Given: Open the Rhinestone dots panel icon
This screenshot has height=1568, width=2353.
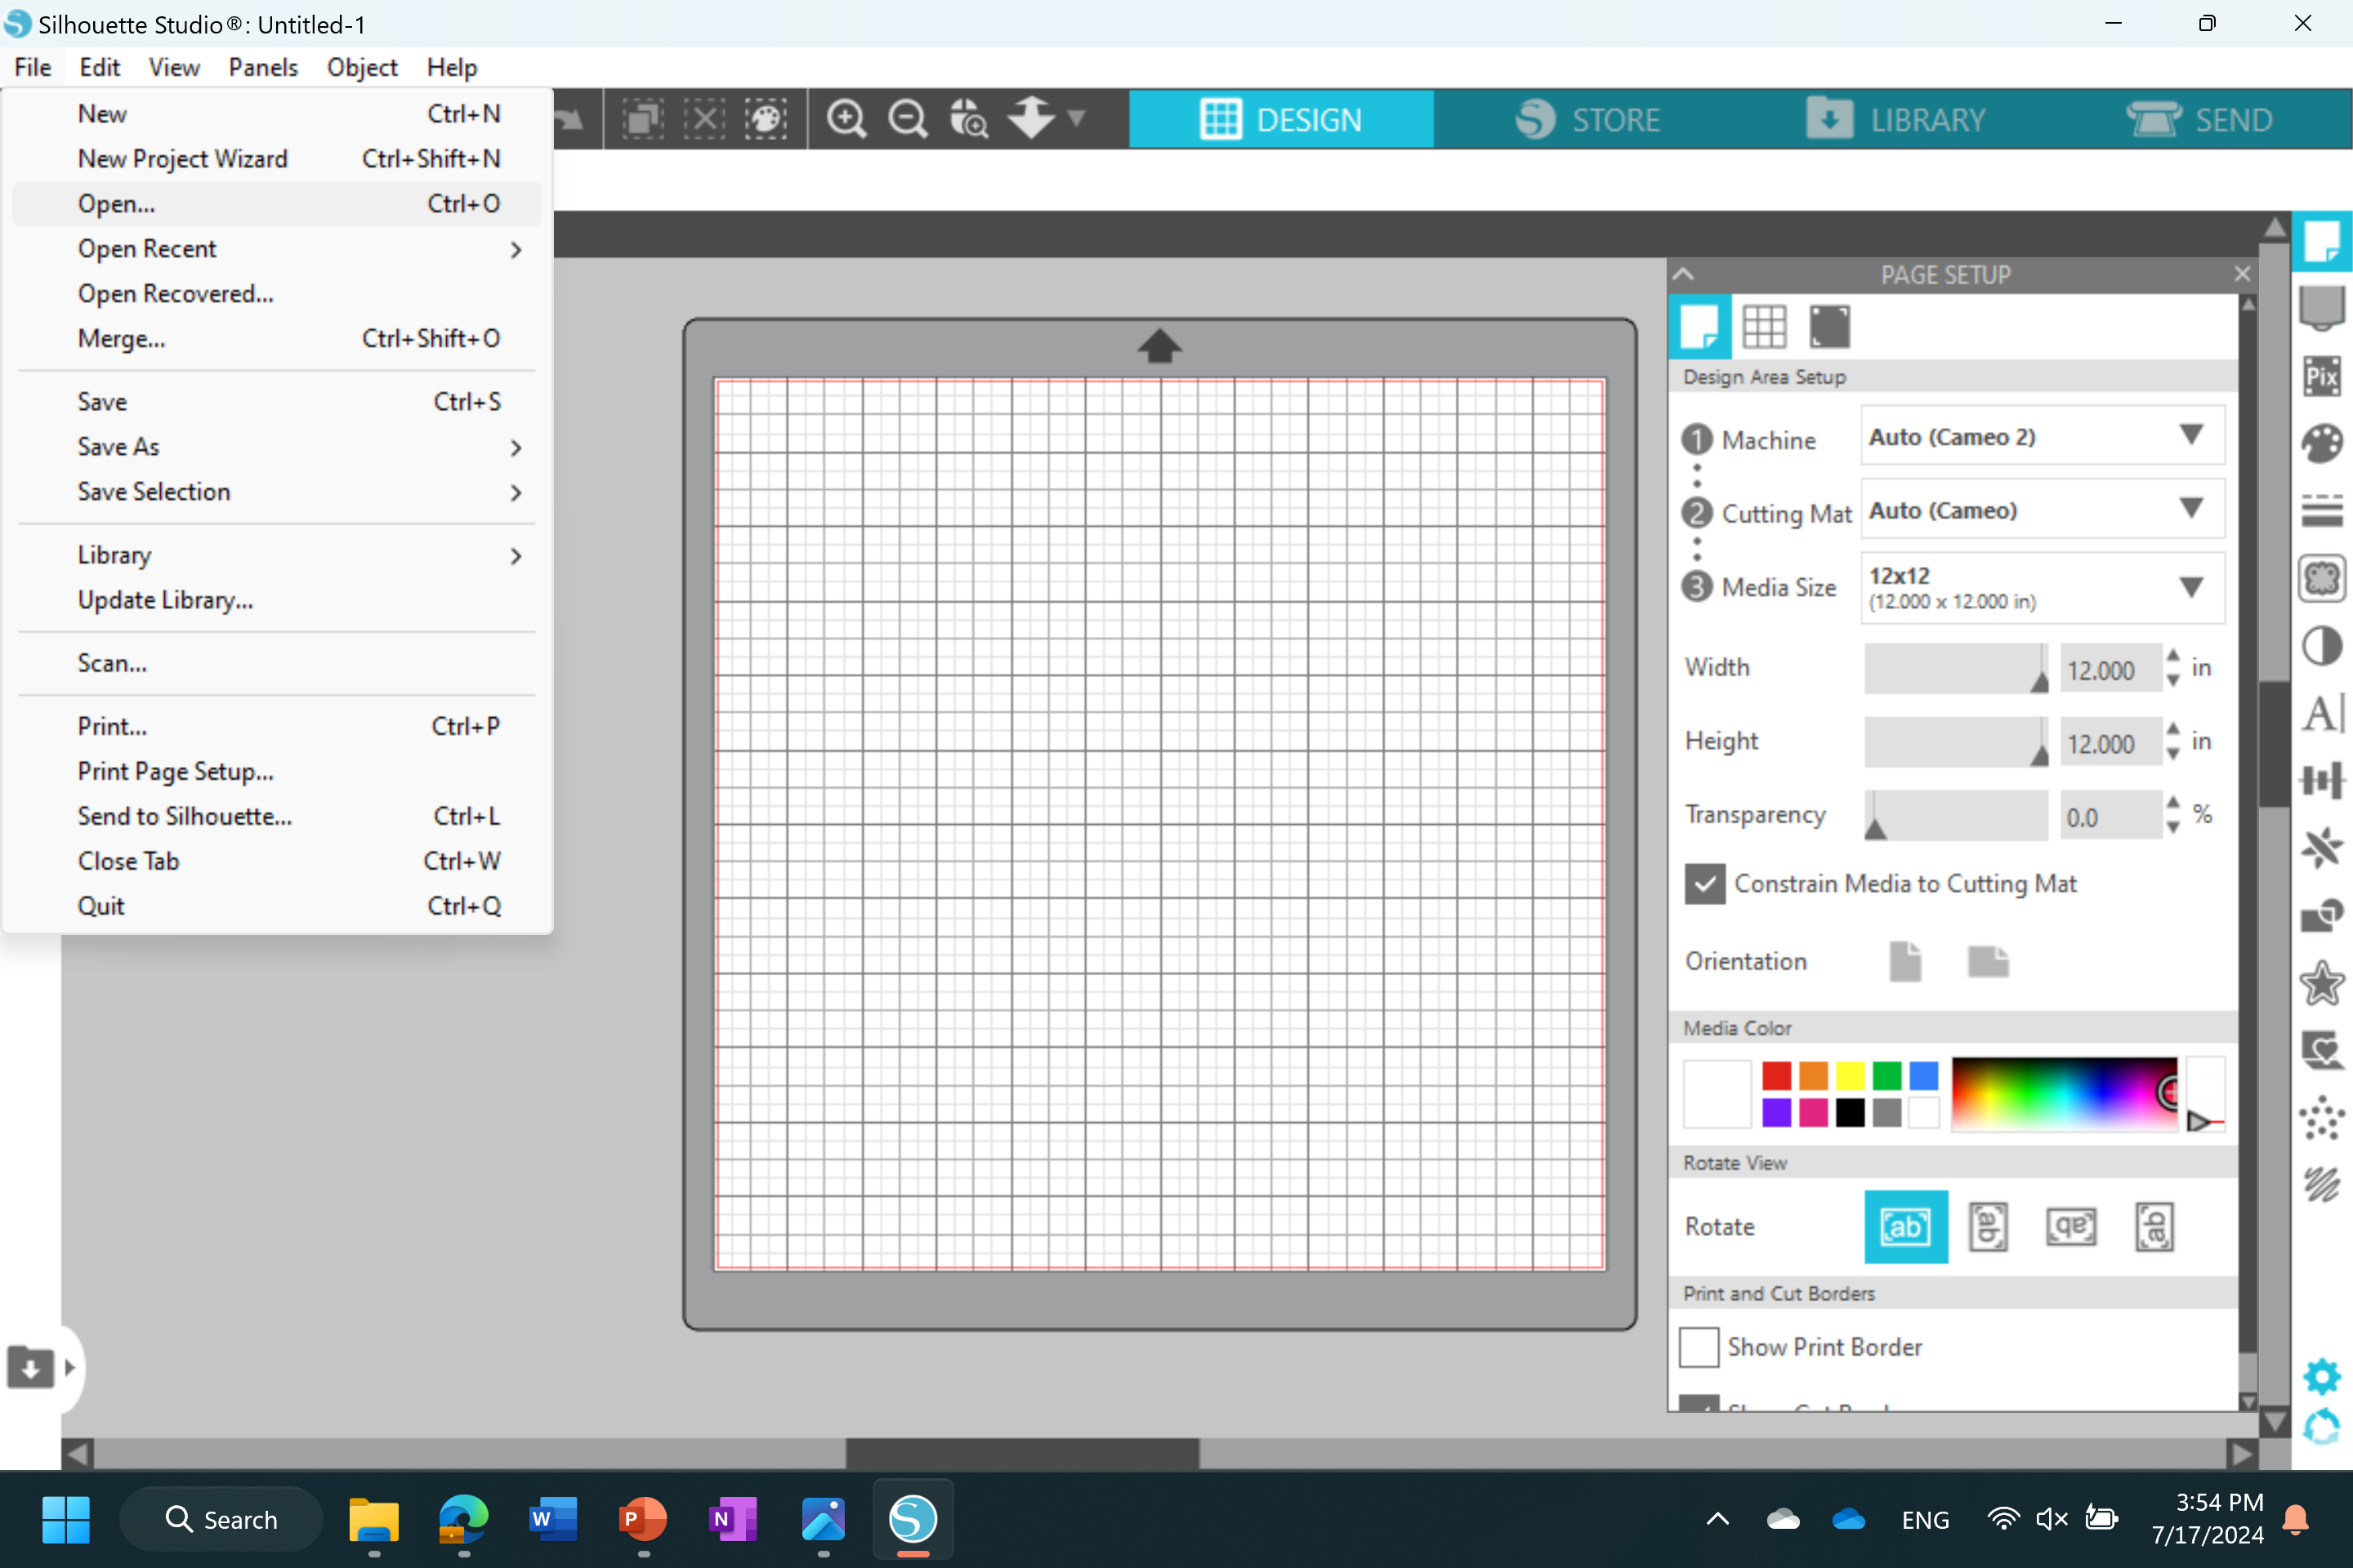Looking at the screenshot, I should tap(2321, 1117).
